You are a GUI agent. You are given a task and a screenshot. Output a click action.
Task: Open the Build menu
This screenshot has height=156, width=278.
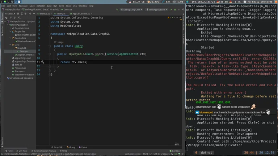coord(49,6)
